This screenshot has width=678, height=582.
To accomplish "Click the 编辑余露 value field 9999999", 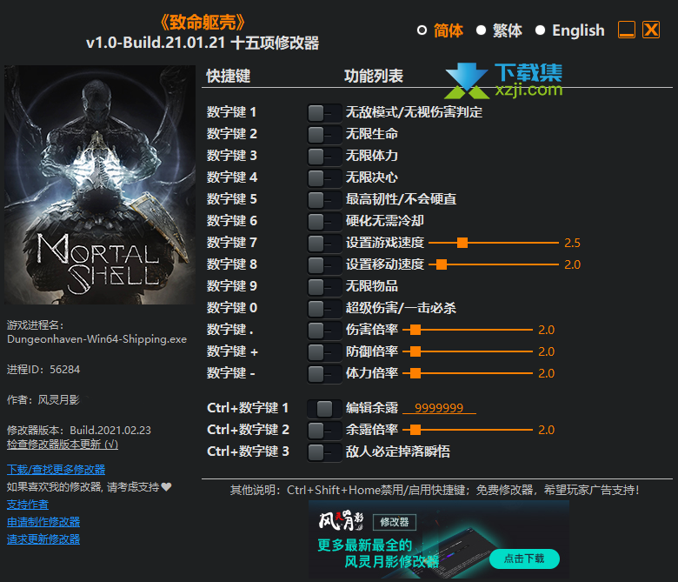I will pos(439,408).
